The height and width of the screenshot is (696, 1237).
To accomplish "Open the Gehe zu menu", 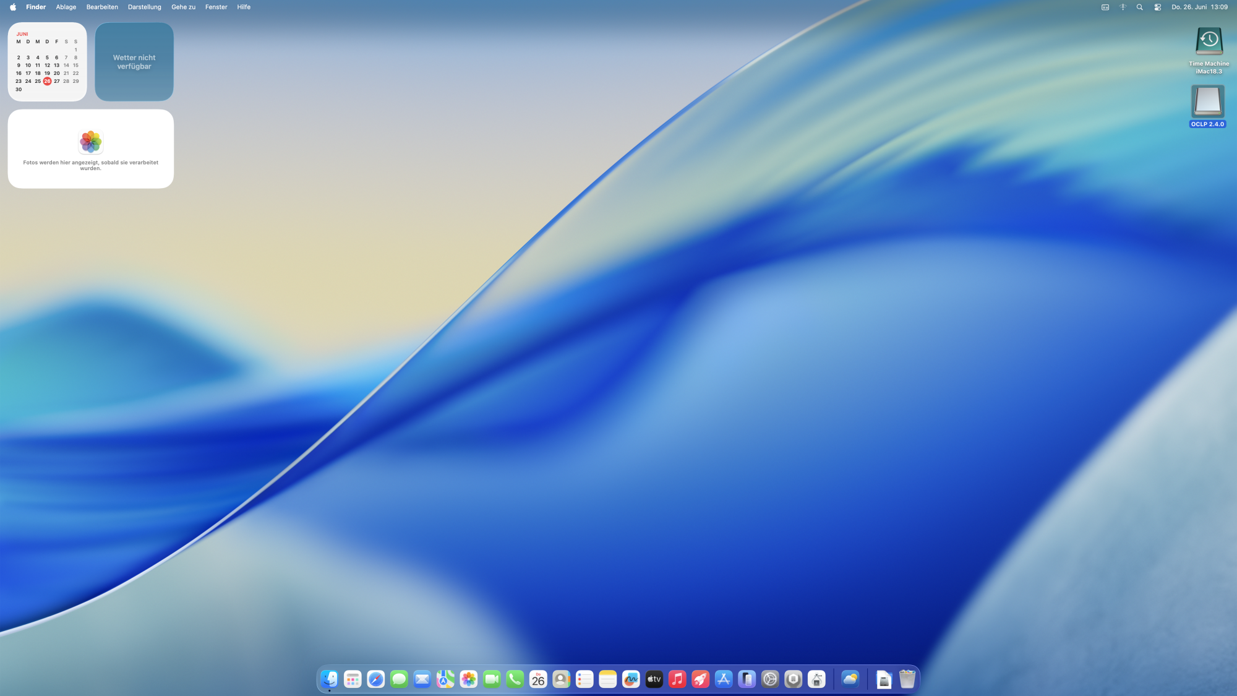I will (183, 7).
